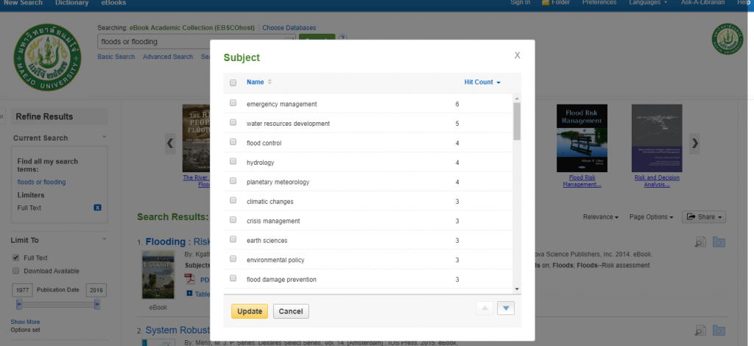The width and height of the screenshot is (754, 346).
Task: Open New Search in top menu
Action: pyautogui.click(x=23, y=3)
